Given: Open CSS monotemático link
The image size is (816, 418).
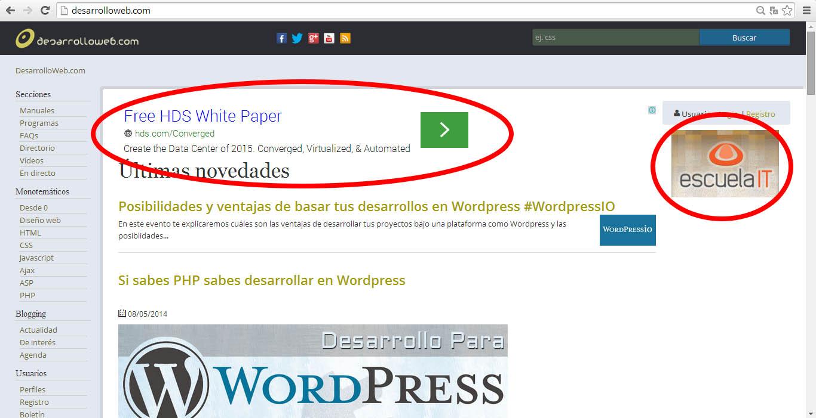Looking at the screenshot, I should tap(26, 245).
